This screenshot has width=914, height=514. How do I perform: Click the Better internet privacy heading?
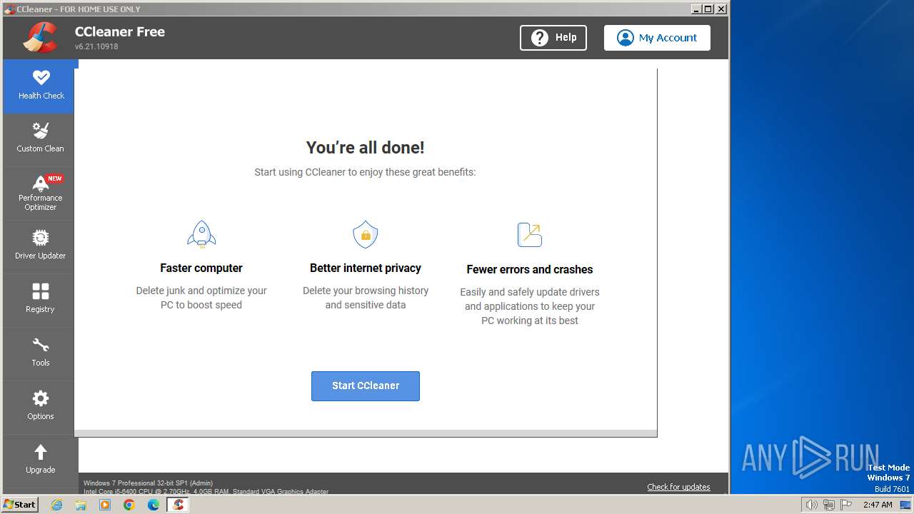coord(366,268)
